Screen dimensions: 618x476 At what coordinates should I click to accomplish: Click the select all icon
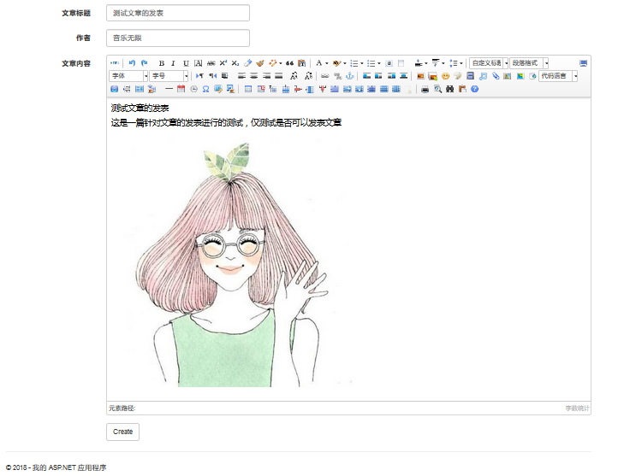click(389, 63)
